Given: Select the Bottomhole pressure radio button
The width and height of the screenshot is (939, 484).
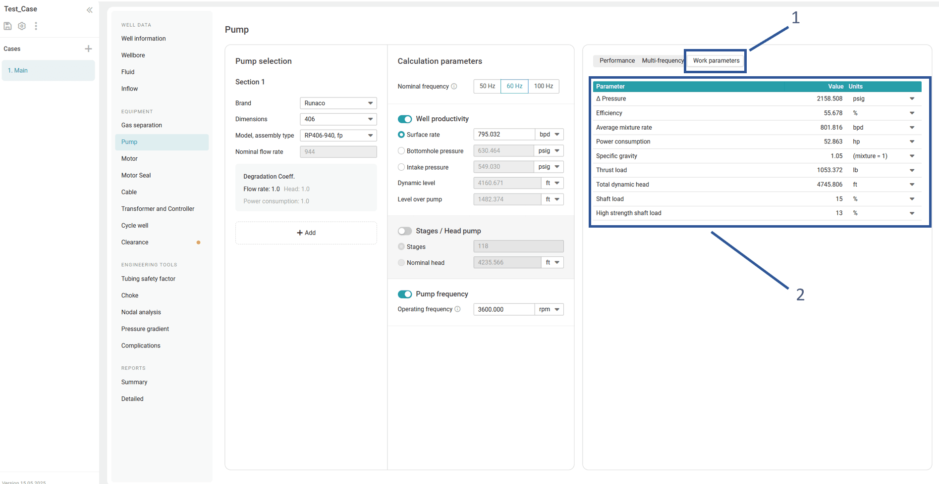Looking at the screenshot, I should click(x=401, y=151).
